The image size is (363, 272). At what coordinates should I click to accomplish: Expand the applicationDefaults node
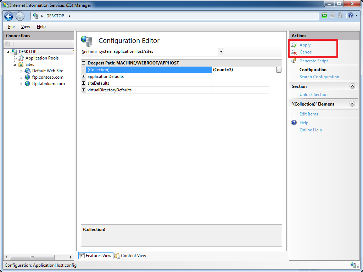84,76
